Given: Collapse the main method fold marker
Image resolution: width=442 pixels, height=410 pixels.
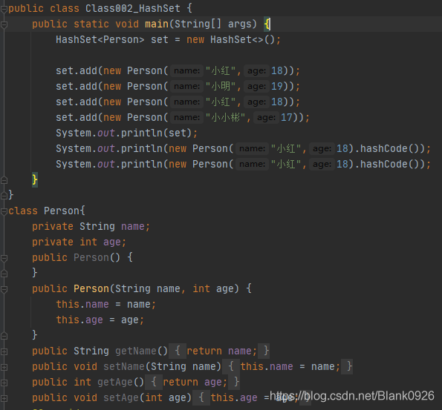Looking at the screenshot, I should [4, 25].
